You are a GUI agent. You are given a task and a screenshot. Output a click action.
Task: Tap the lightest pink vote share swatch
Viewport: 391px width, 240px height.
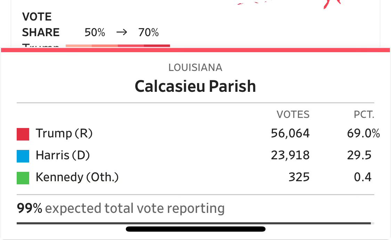point(79,46)
